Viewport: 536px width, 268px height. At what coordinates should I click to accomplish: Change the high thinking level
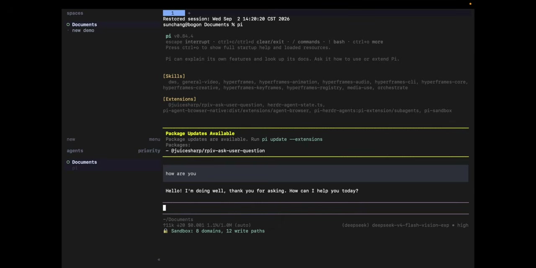pyautogui.click(x=463, y=225)
